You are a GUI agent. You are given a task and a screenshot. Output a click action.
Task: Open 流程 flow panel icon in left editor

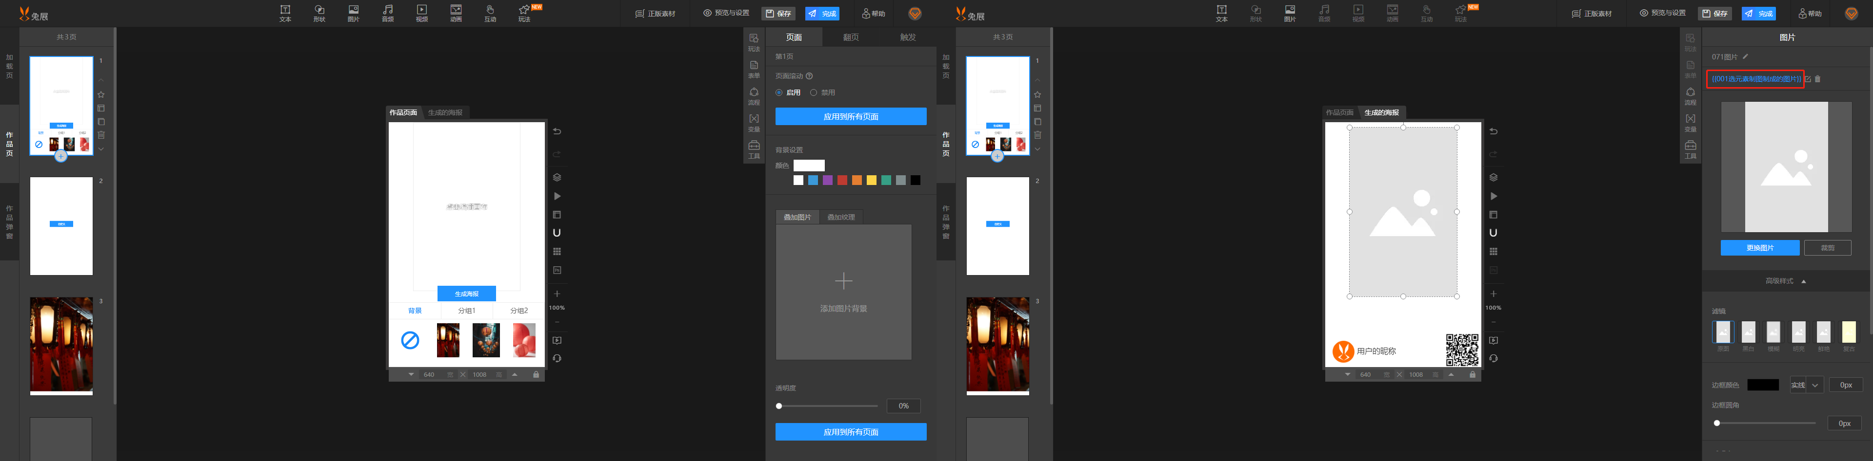point(754,96)
